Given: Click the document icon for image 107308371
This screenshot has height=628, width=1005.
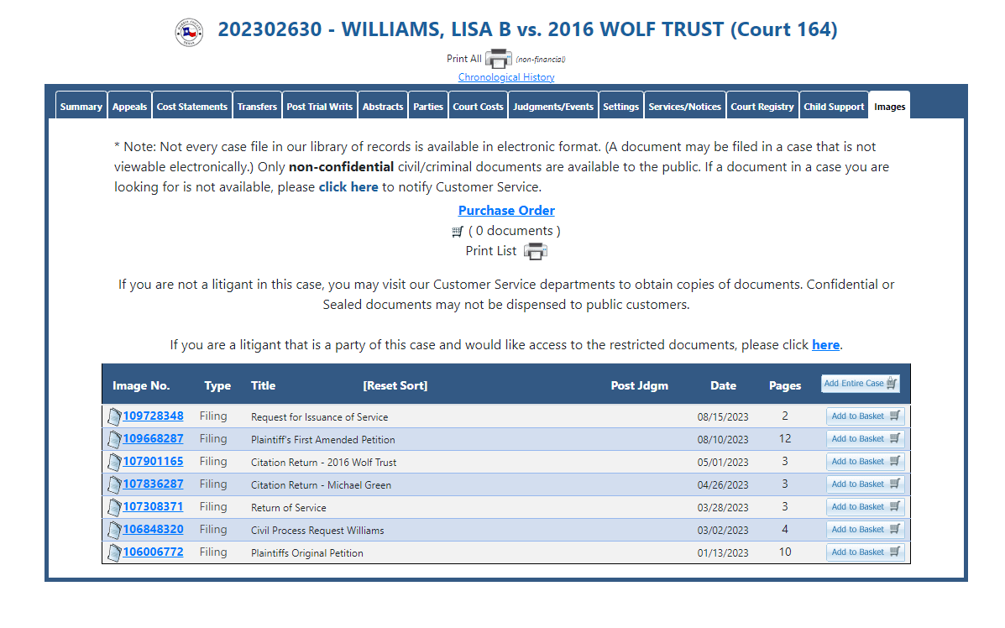Looking at the screenshot, I should point(114,508).
